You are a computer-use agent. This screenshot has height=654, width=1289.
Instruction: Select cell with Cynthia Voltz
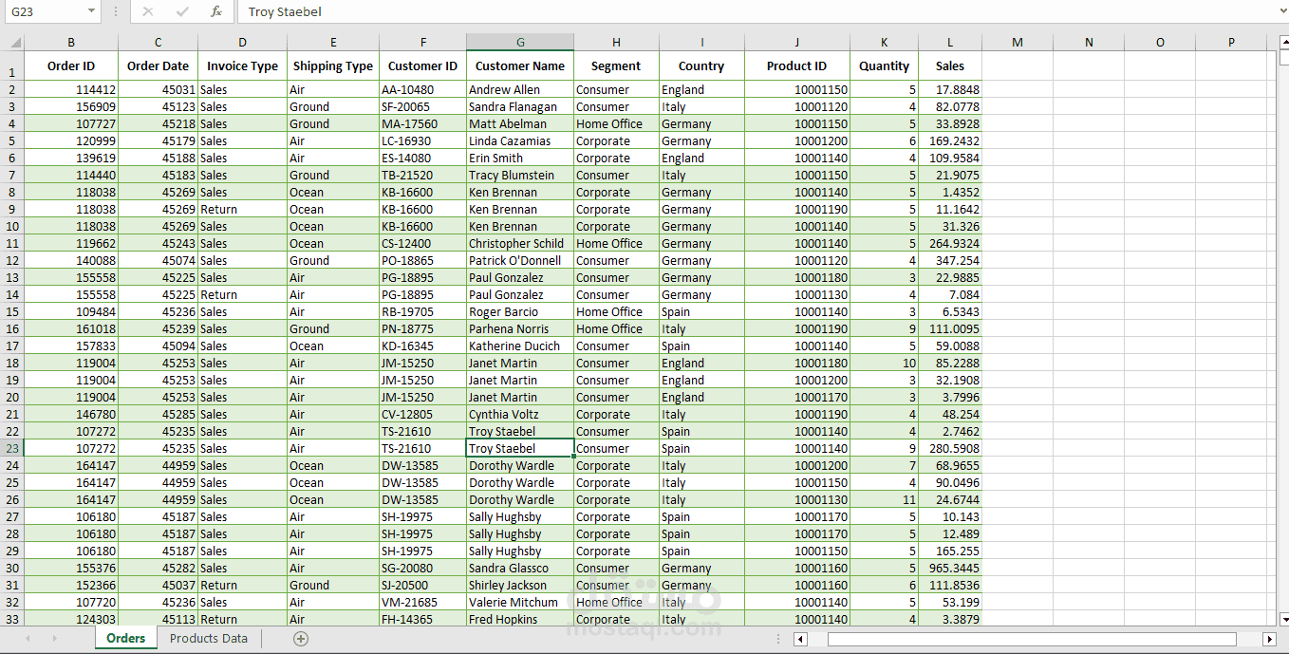(x=520, y=414)
